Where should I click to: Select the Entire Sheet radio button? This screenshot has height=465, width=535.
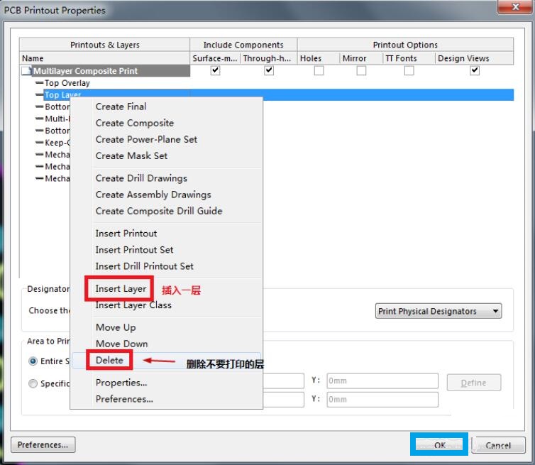[x=33, y=361]
